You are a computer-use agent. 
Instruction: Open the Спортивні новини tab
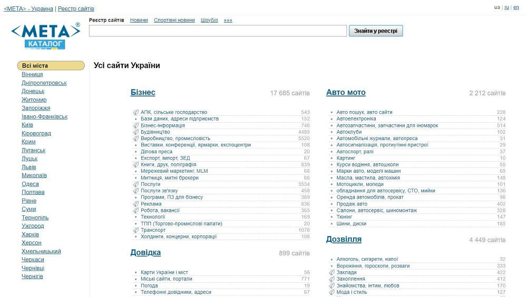pos(174,20)
